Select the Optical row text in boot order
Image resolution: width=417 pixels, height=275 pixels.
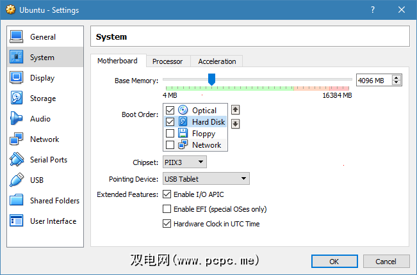[x=204, y=111]
